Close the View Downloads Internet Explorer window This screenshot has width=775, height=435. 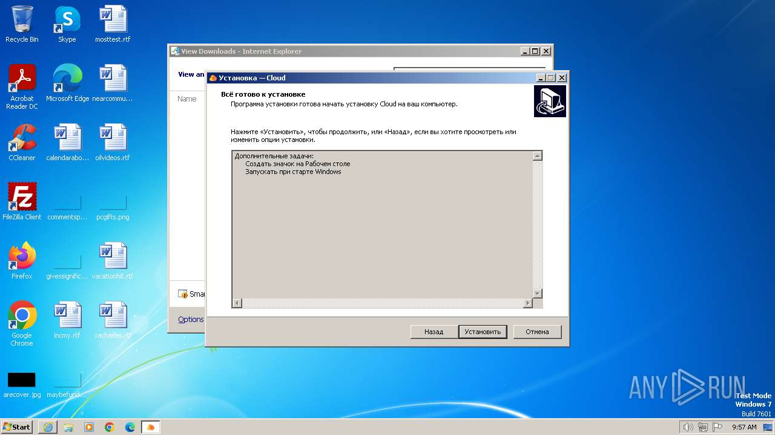click(x=546, y=51)
